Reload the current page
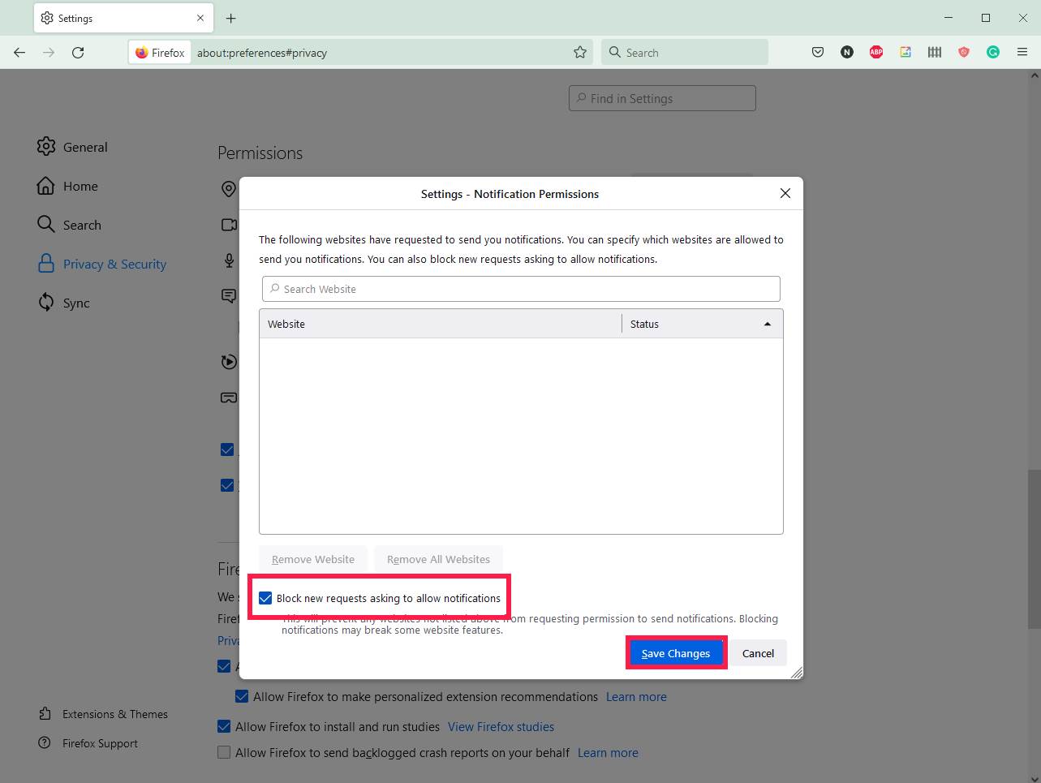The width and height of the screenshot is (1041, 783). coord(78,52)
